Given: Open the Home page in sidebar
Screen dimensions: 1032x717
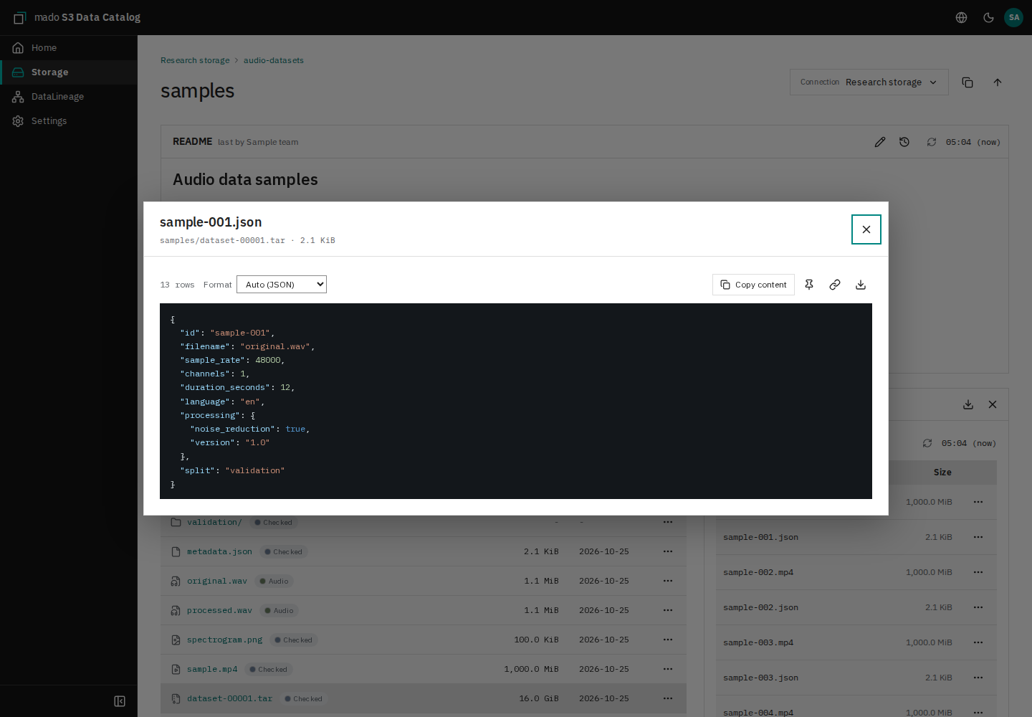Looking at the screenshot, I should coord(69,48).
